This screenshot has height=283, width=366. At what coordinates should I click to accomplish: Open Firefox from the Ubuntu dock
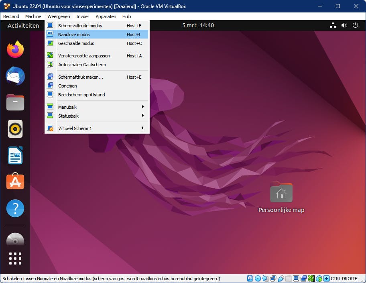(x=15, y=49)
